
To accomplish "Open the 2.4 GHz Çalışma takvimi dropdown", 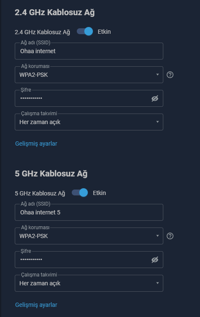I will [x=89, y=122].
